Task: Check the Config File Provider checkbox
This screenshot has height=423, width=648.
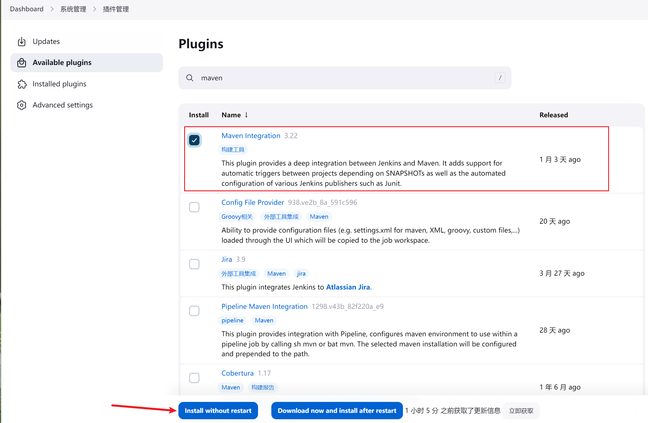Action: [x=194, y=207]
